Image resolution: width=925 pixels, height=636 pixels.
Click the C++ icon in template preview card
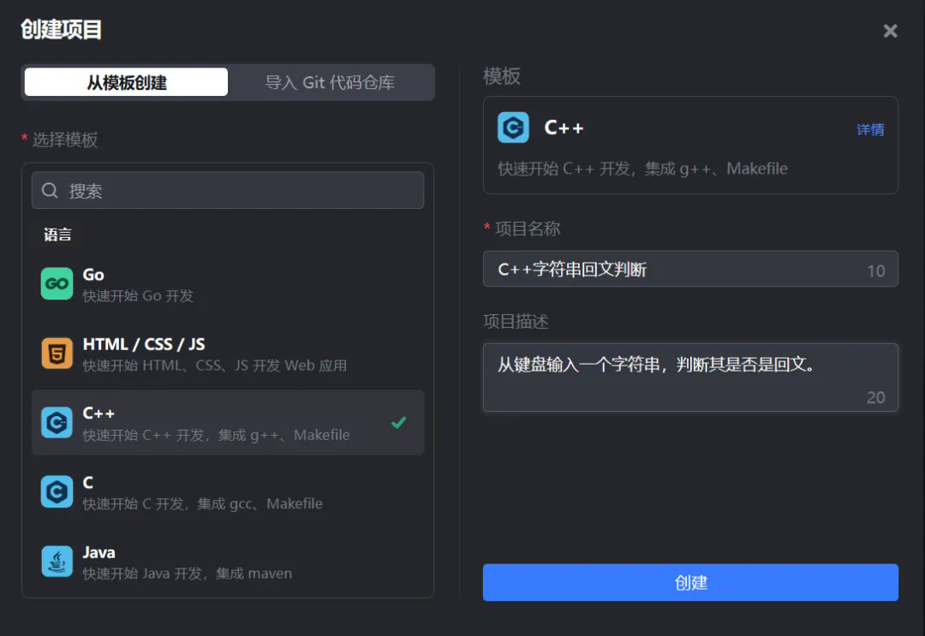[513, 128]
